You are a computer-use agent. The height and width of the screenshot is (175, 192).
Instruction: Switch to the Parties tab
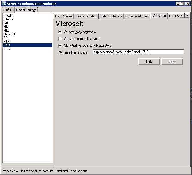tap(8, 9)
